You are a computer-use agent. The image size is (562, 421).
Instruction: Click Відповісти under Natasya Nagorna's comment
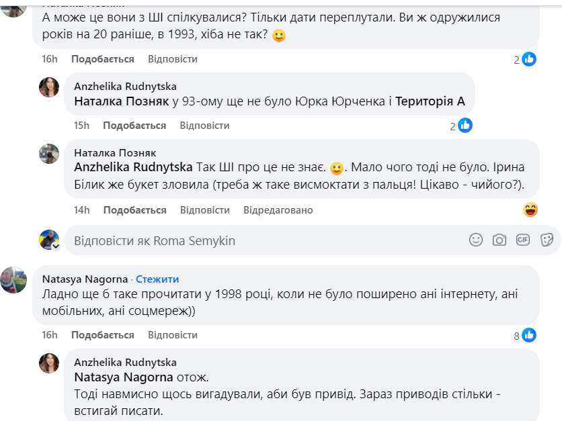(x=173, y=335)
